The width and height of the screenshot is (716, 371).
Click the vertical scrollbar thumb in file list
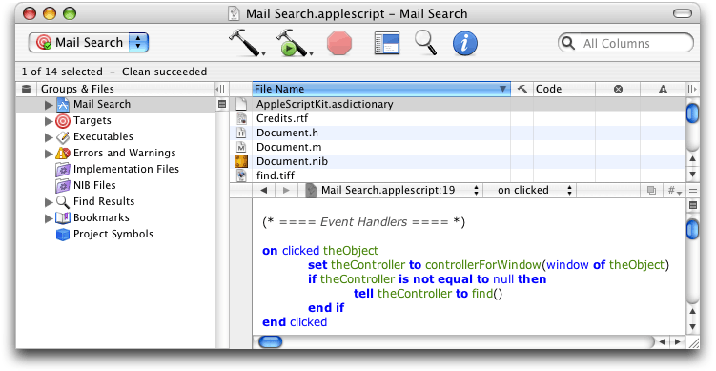(x=692, y=113)
